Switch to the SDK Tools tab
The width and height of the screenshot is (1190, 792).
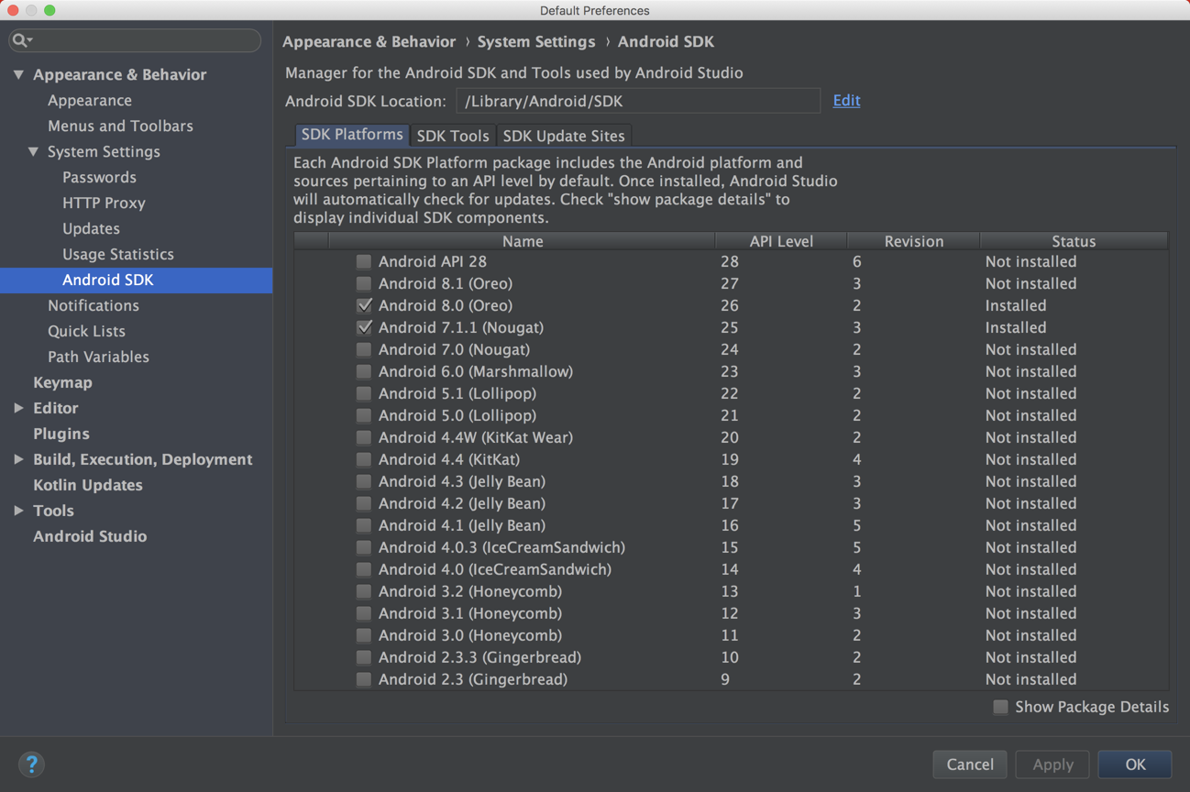pyautogui.click(x=453, y=136)
